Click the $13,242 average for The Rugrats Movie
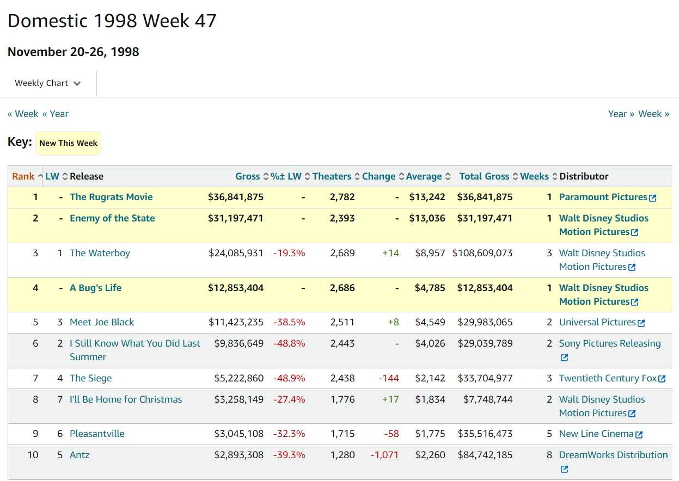Viewport: 679px width, 481px height. 427,197
